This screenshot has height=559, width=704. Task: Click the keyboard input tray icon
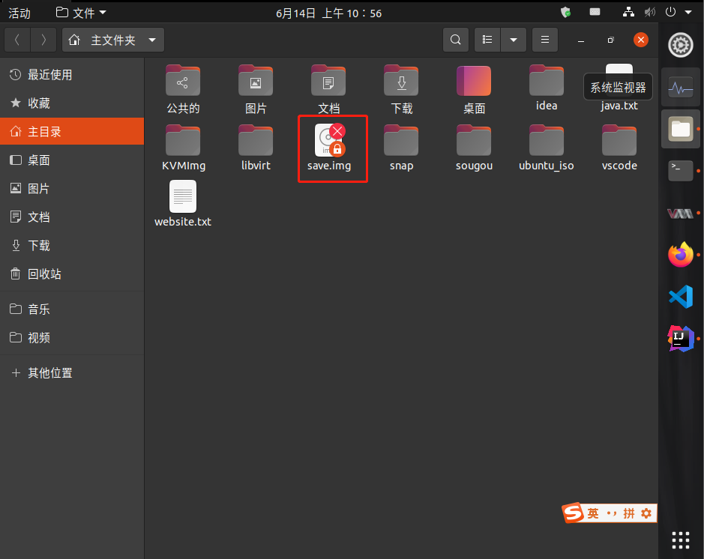pos(595,12)
